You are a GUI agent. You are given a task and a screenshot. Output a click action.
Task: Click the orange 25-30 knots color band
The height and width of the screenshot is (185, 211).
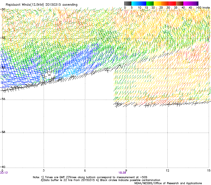click(165, 3)
